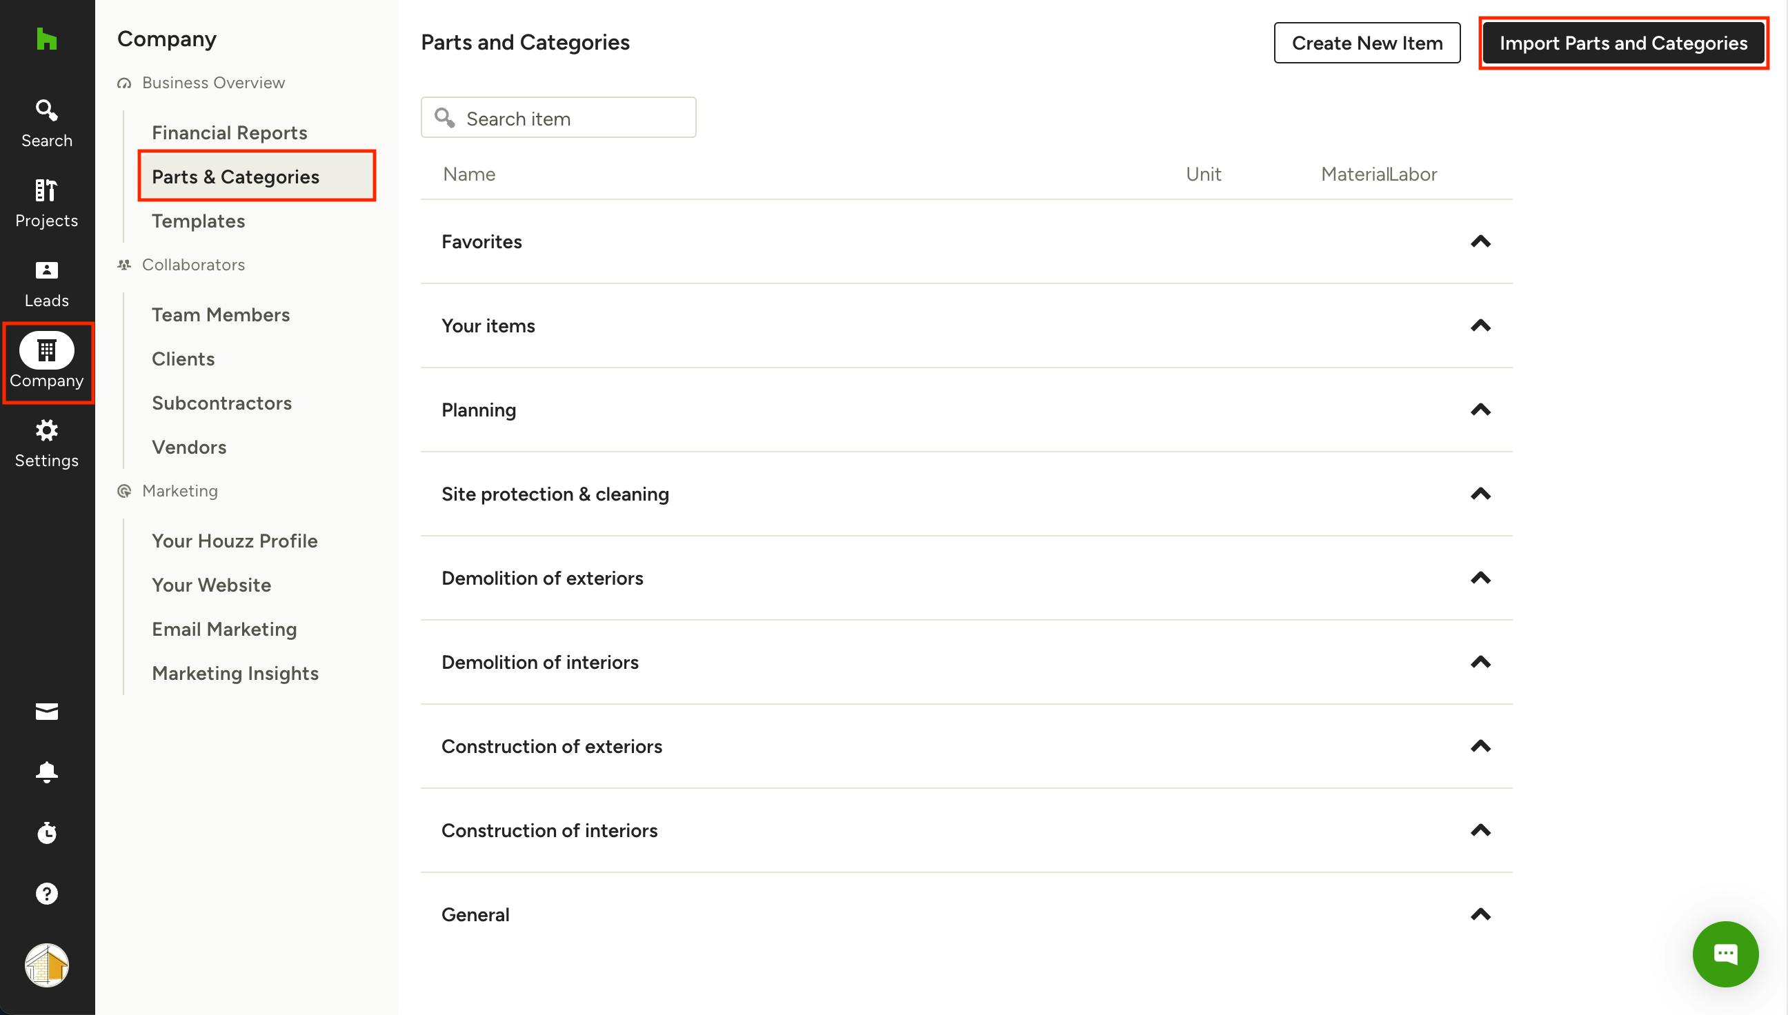Click Import Parts and Categories button

click(1622, 43)
